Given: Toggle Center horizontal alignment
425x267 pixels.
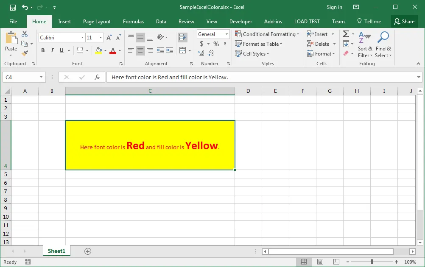Looking at the screenshot, I should (x=140, y=50).
